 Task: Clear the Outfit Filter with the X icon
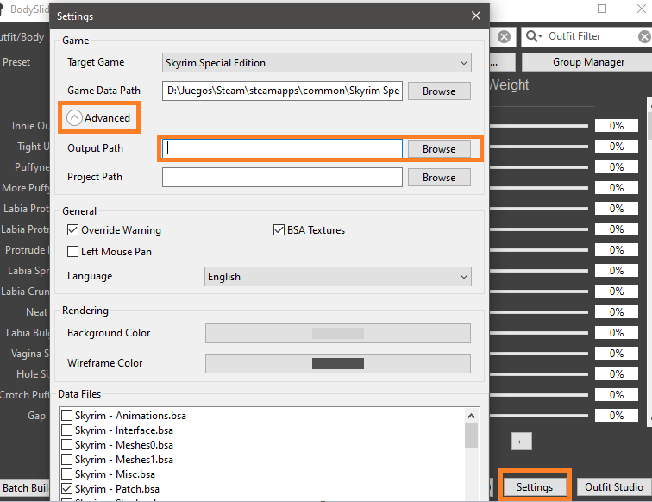[644, 36]
